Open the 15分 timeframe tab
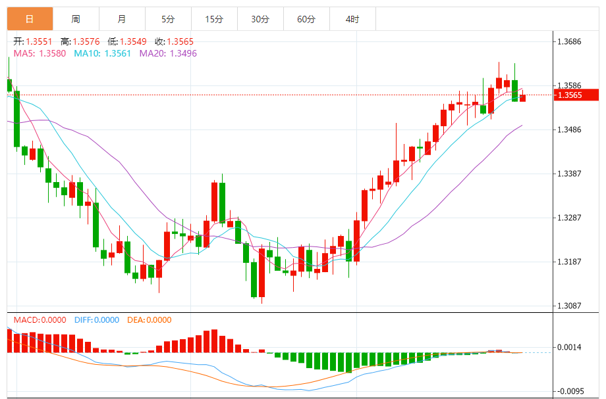 (214, 19)
